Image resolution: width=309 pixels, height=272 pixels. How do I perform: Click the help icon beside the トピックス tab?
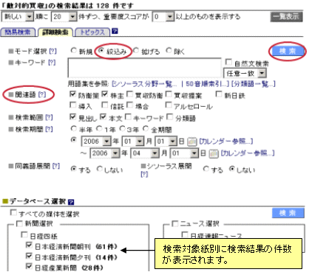tap(115, 31)
